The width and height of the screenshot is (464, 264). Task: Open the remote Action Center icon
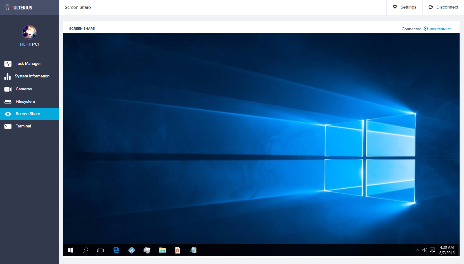pos(433,250)
